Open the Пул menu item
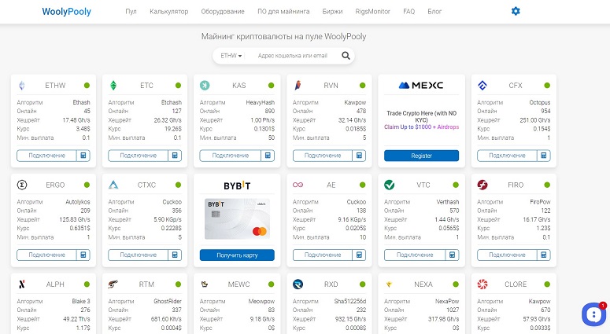The image size is (610, 334). coord(131,12)
